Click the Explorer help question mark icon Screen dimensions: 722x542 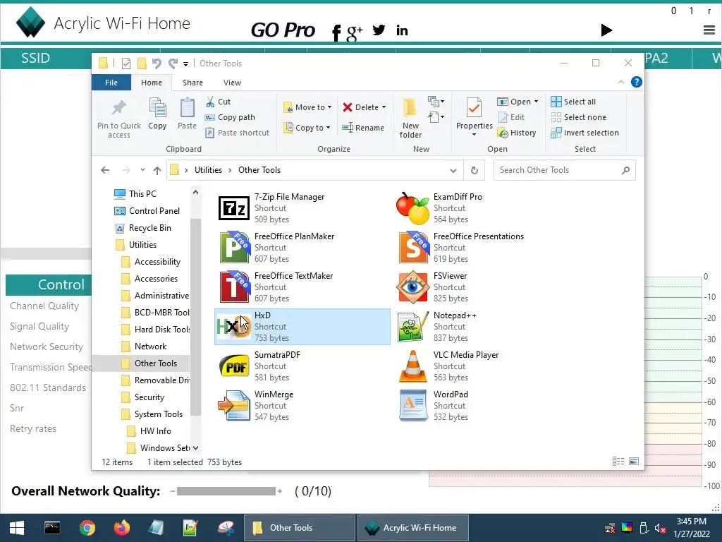[x=637, y=82]
